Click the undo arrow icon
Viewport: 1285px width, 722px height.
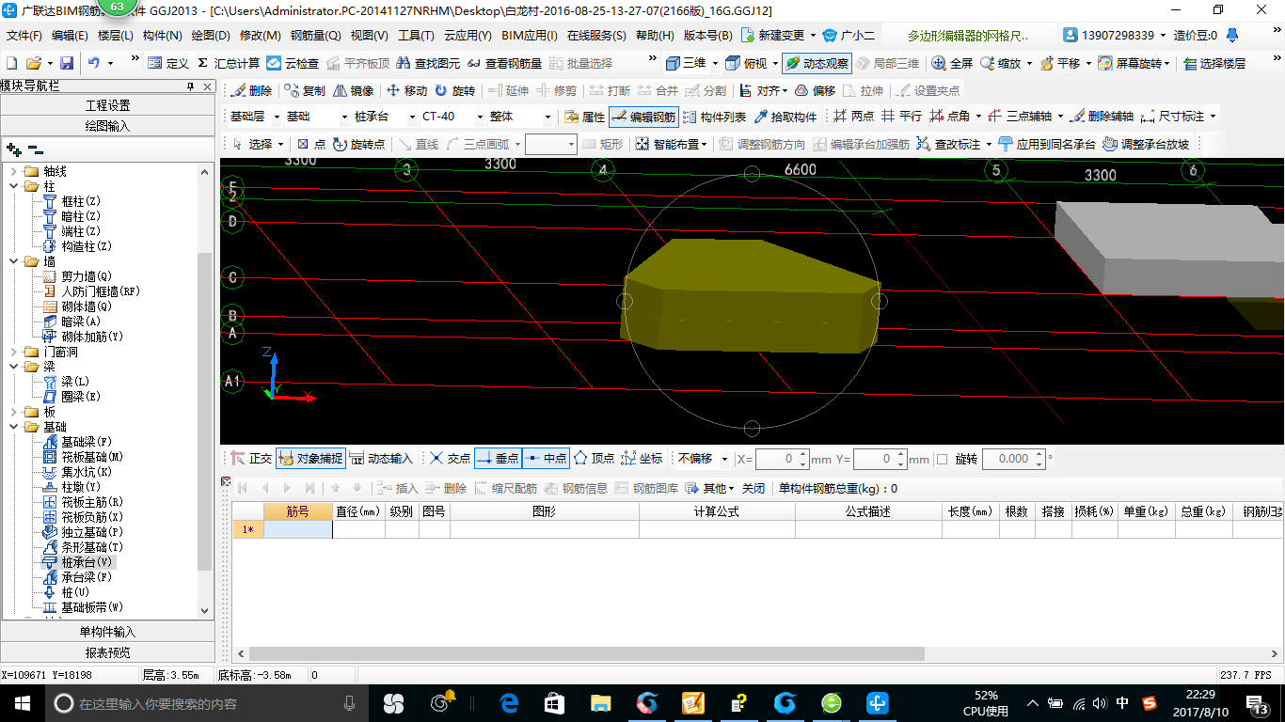click(94, 63)
